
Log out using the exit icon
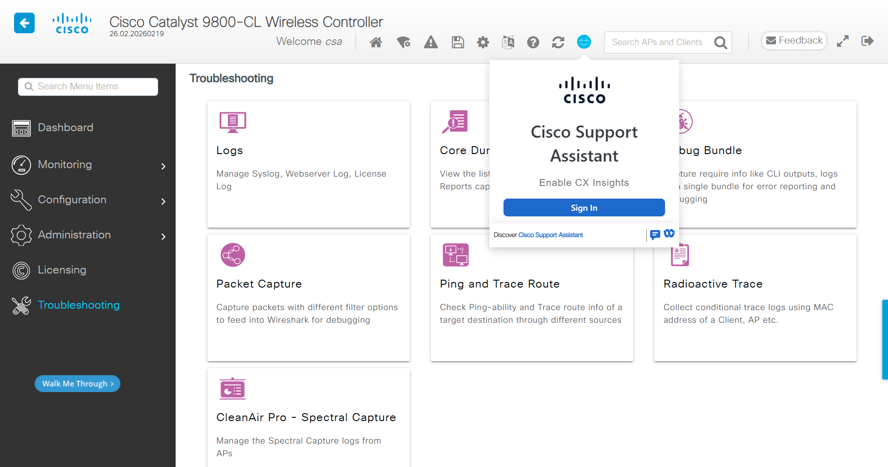[867, 41]
